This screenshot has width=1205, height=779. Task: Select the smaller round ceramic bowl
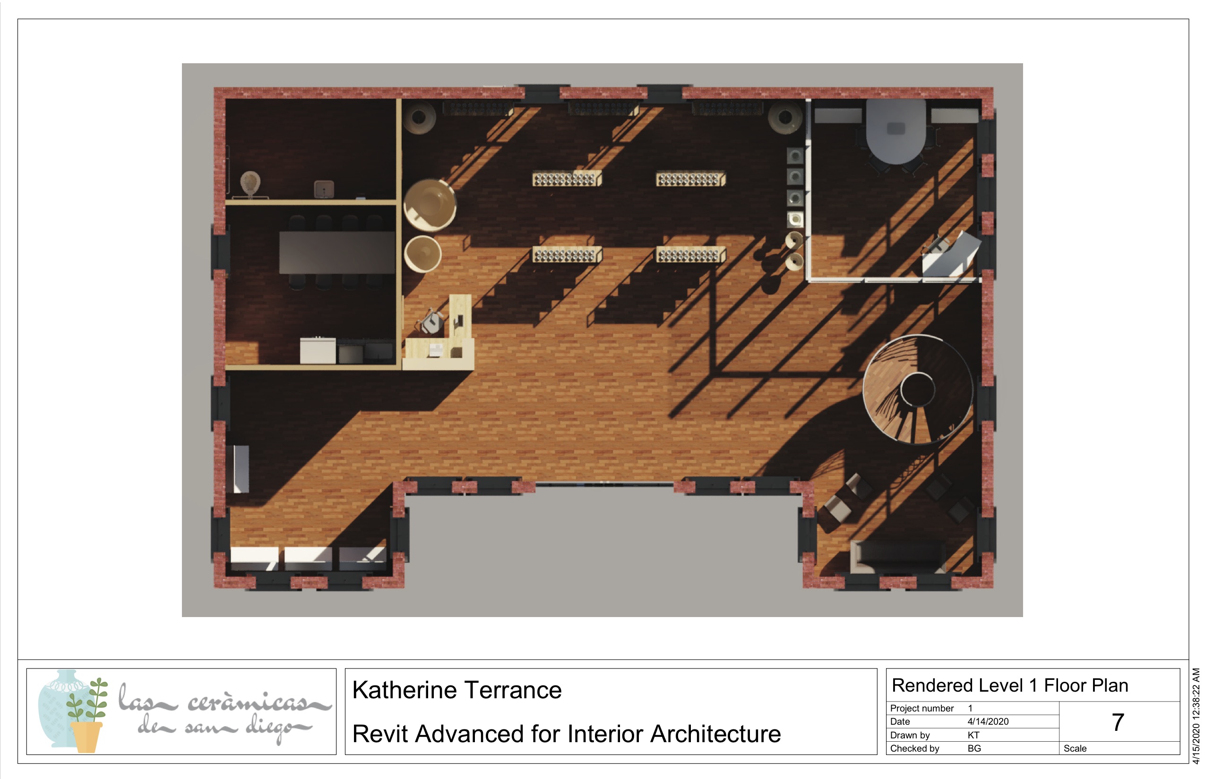click(x=423, y=254)
